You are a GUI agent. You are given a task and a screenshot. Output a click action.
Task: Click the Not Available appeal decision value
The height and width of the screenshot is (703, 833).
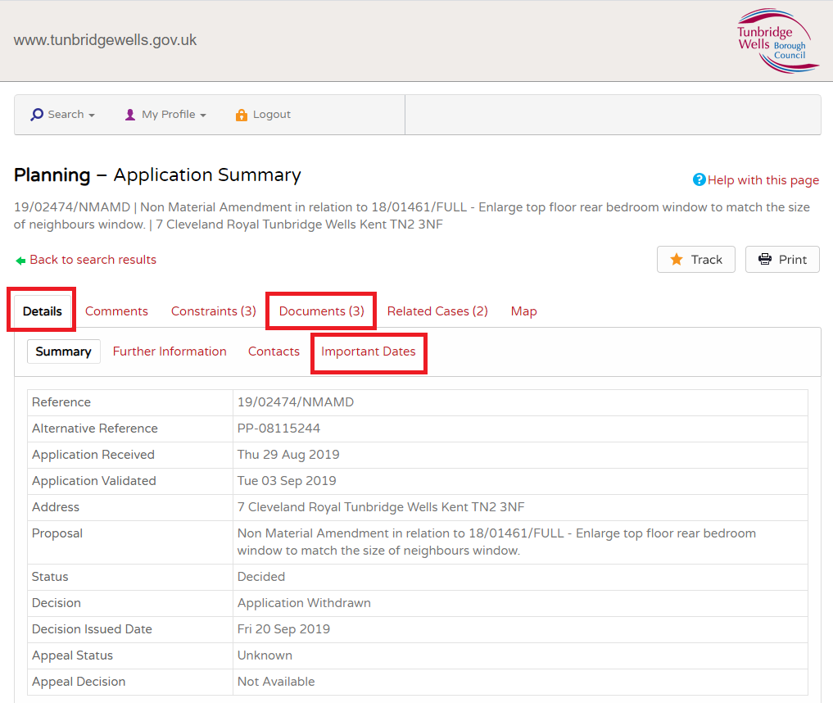point(276,682)
